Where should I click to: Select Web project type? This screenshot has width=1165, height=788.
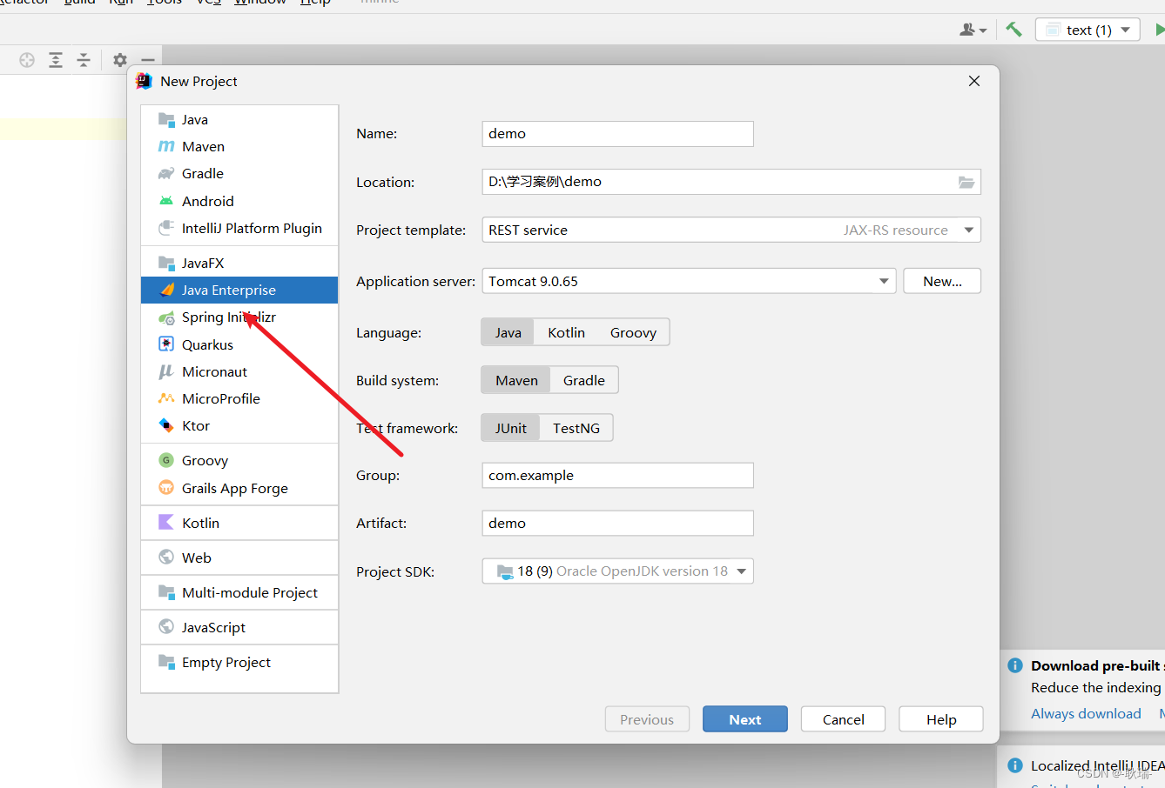(x=239, y=558)
